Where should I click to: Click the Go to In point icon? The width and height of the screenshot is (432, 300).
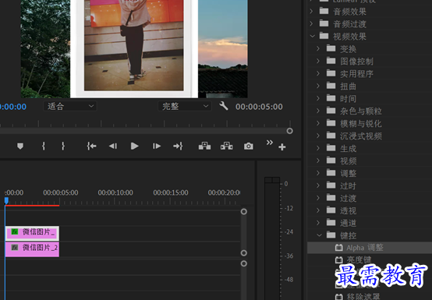click(x=91, y=146)
